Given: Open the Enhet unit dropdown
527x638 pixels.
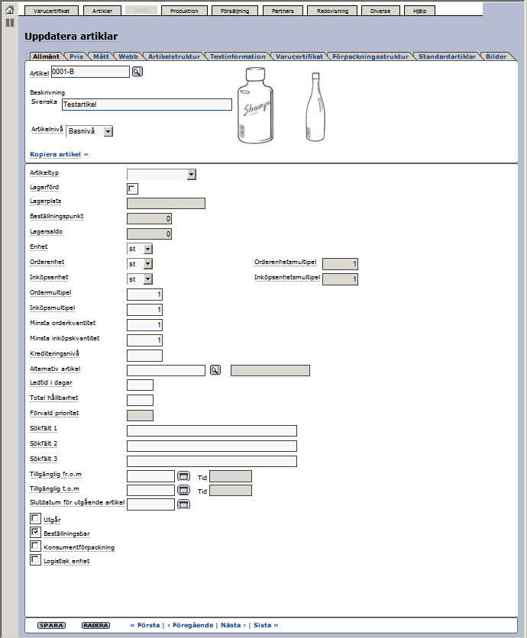Looking at the screenshot, I should (x=140, y=249).
